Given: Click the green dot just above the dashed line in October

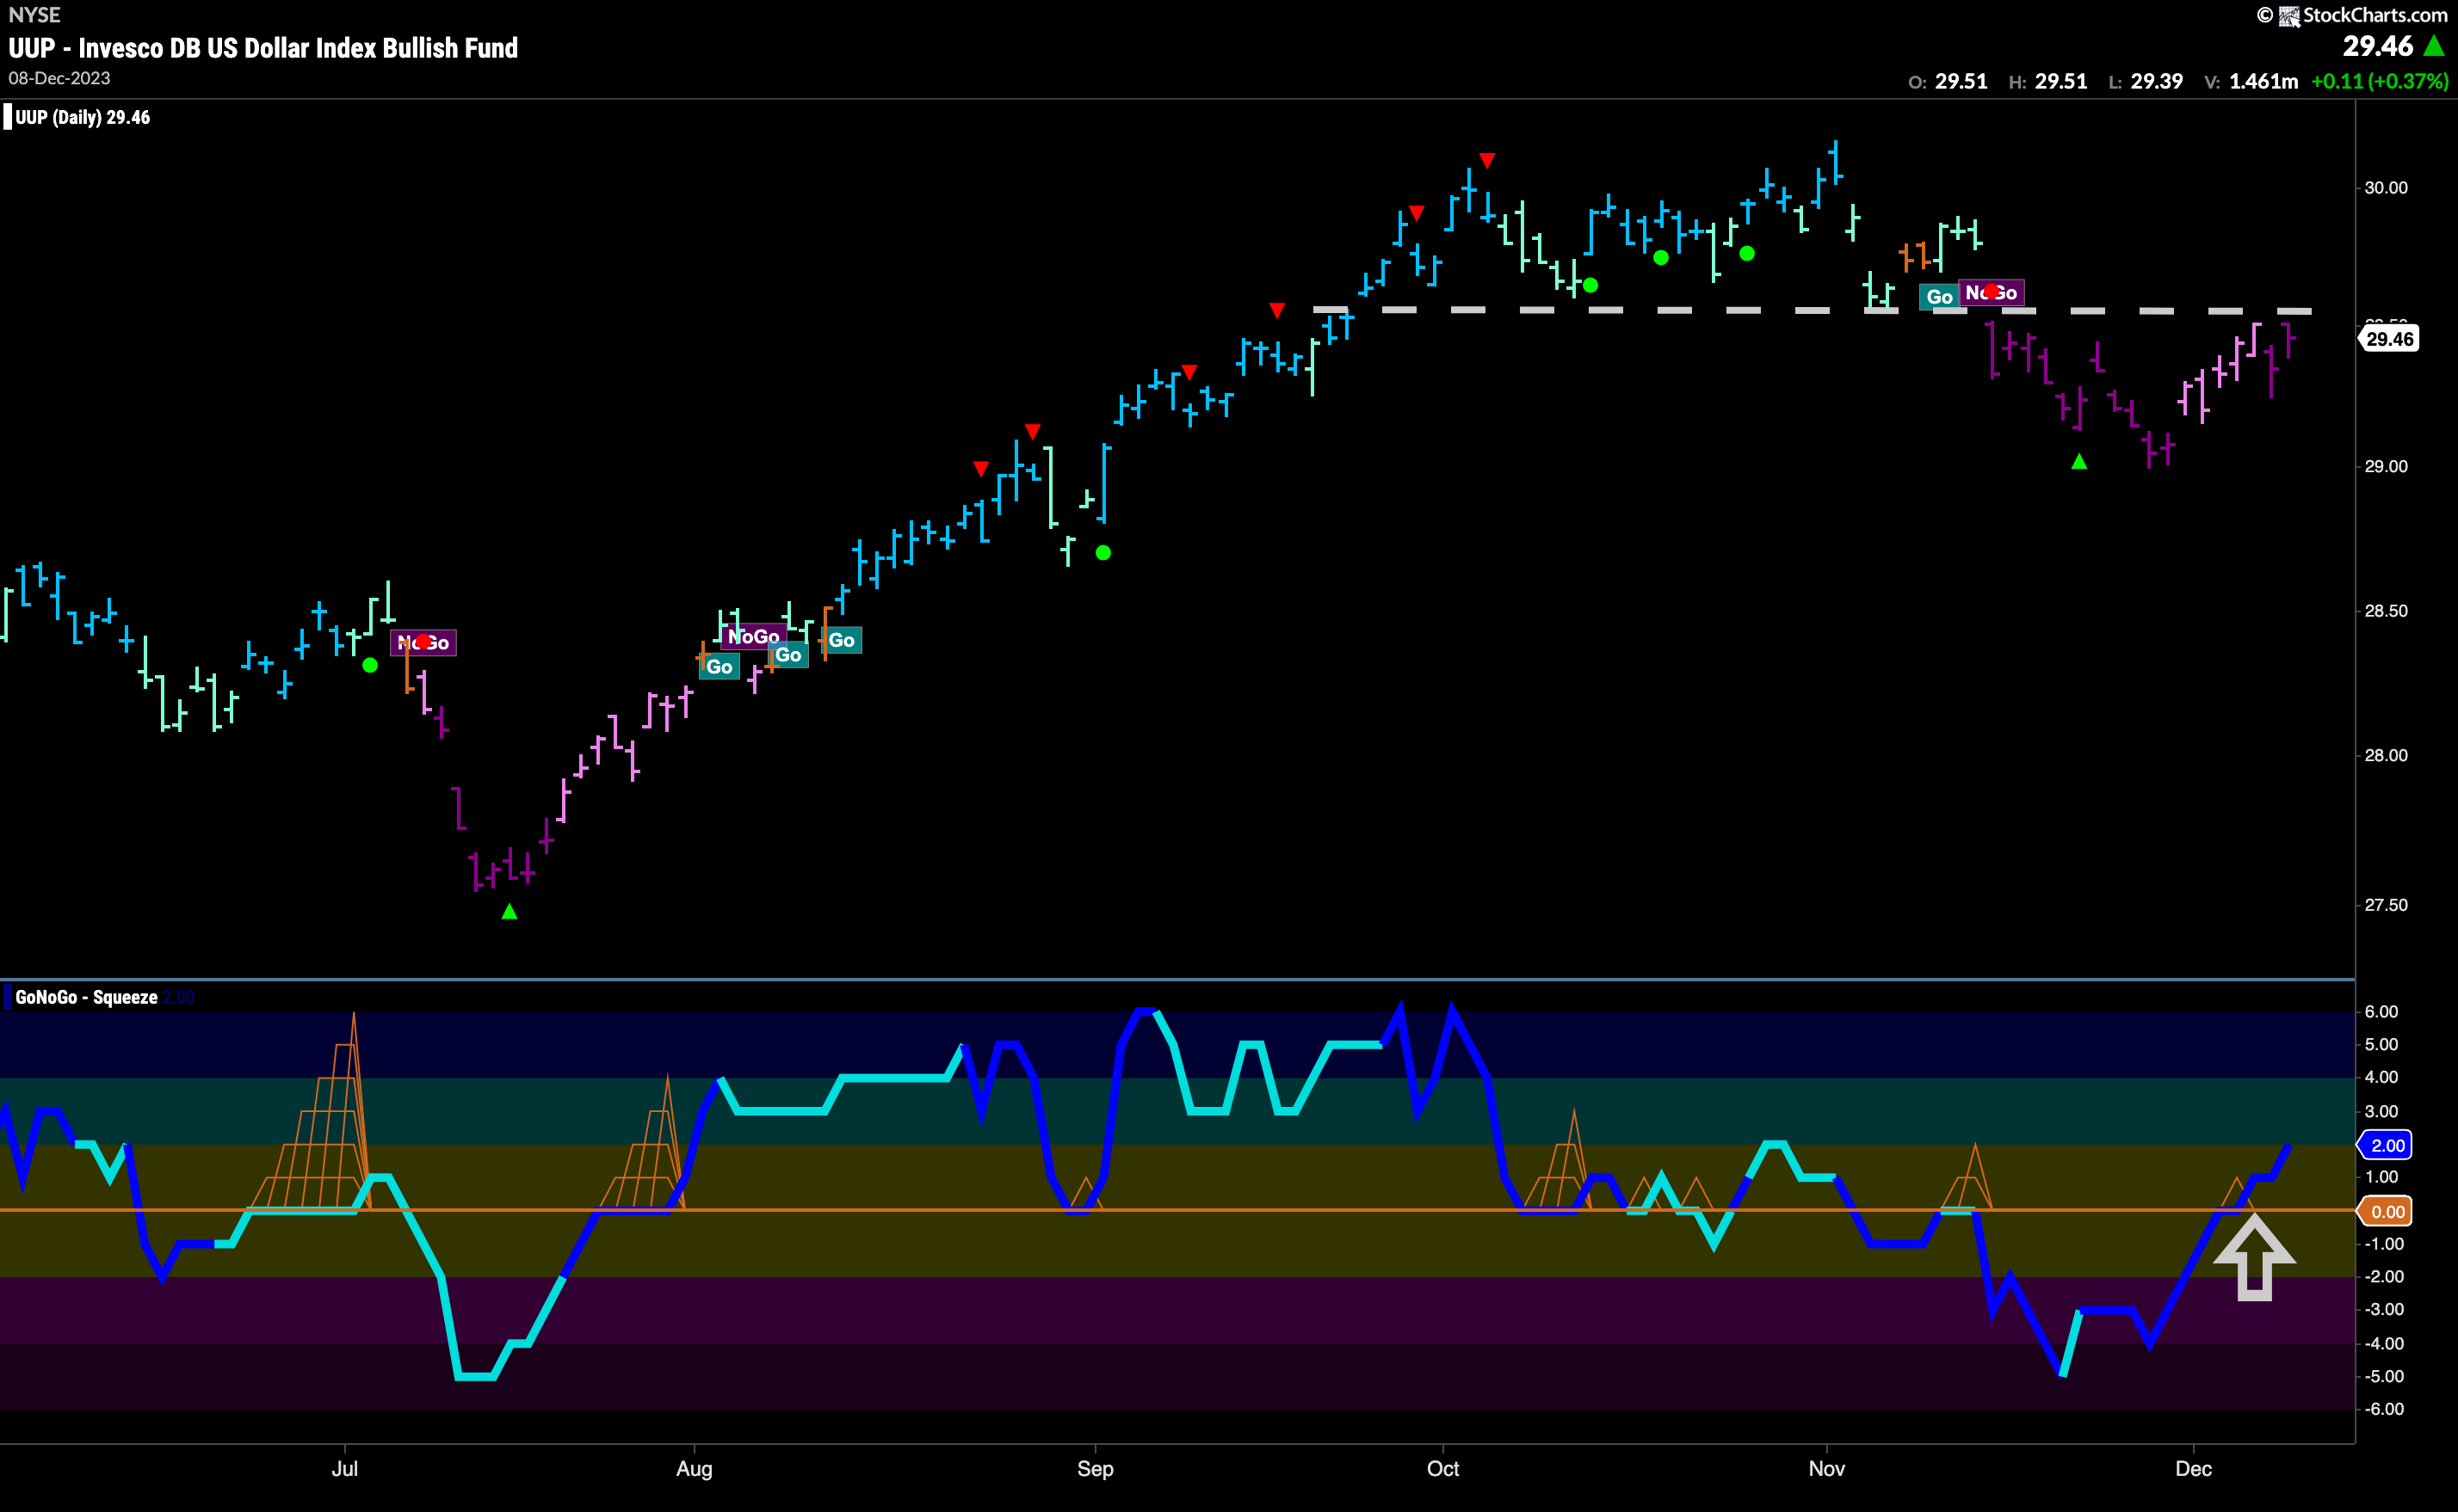Looking at the screenshot, I should point(1590,285).
